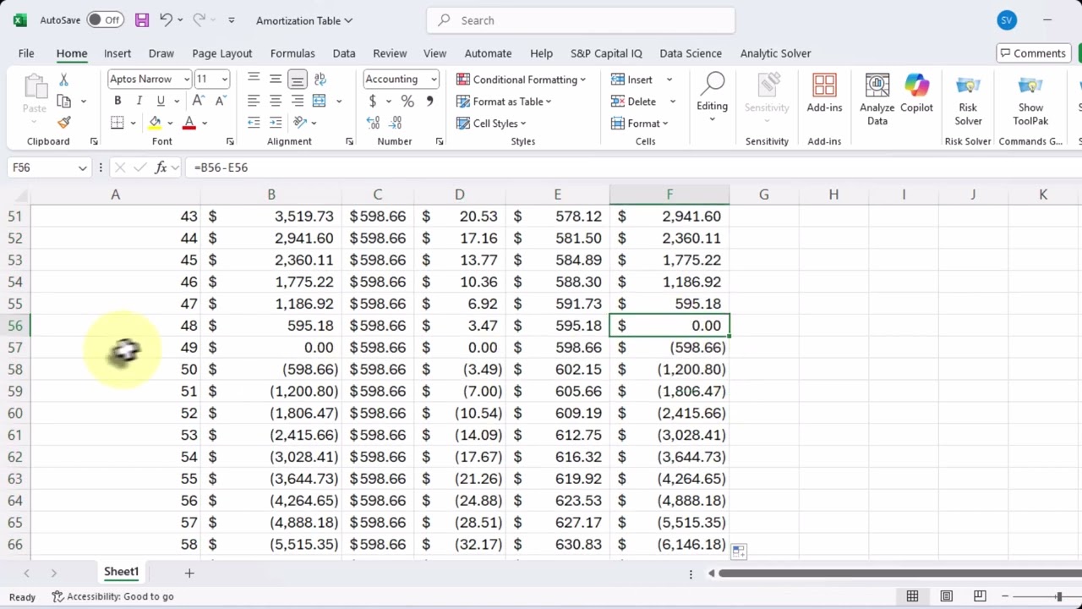Screen dimensions: 1082x609
Task: Click the Merge & Center icon
Action: [319, 101]
